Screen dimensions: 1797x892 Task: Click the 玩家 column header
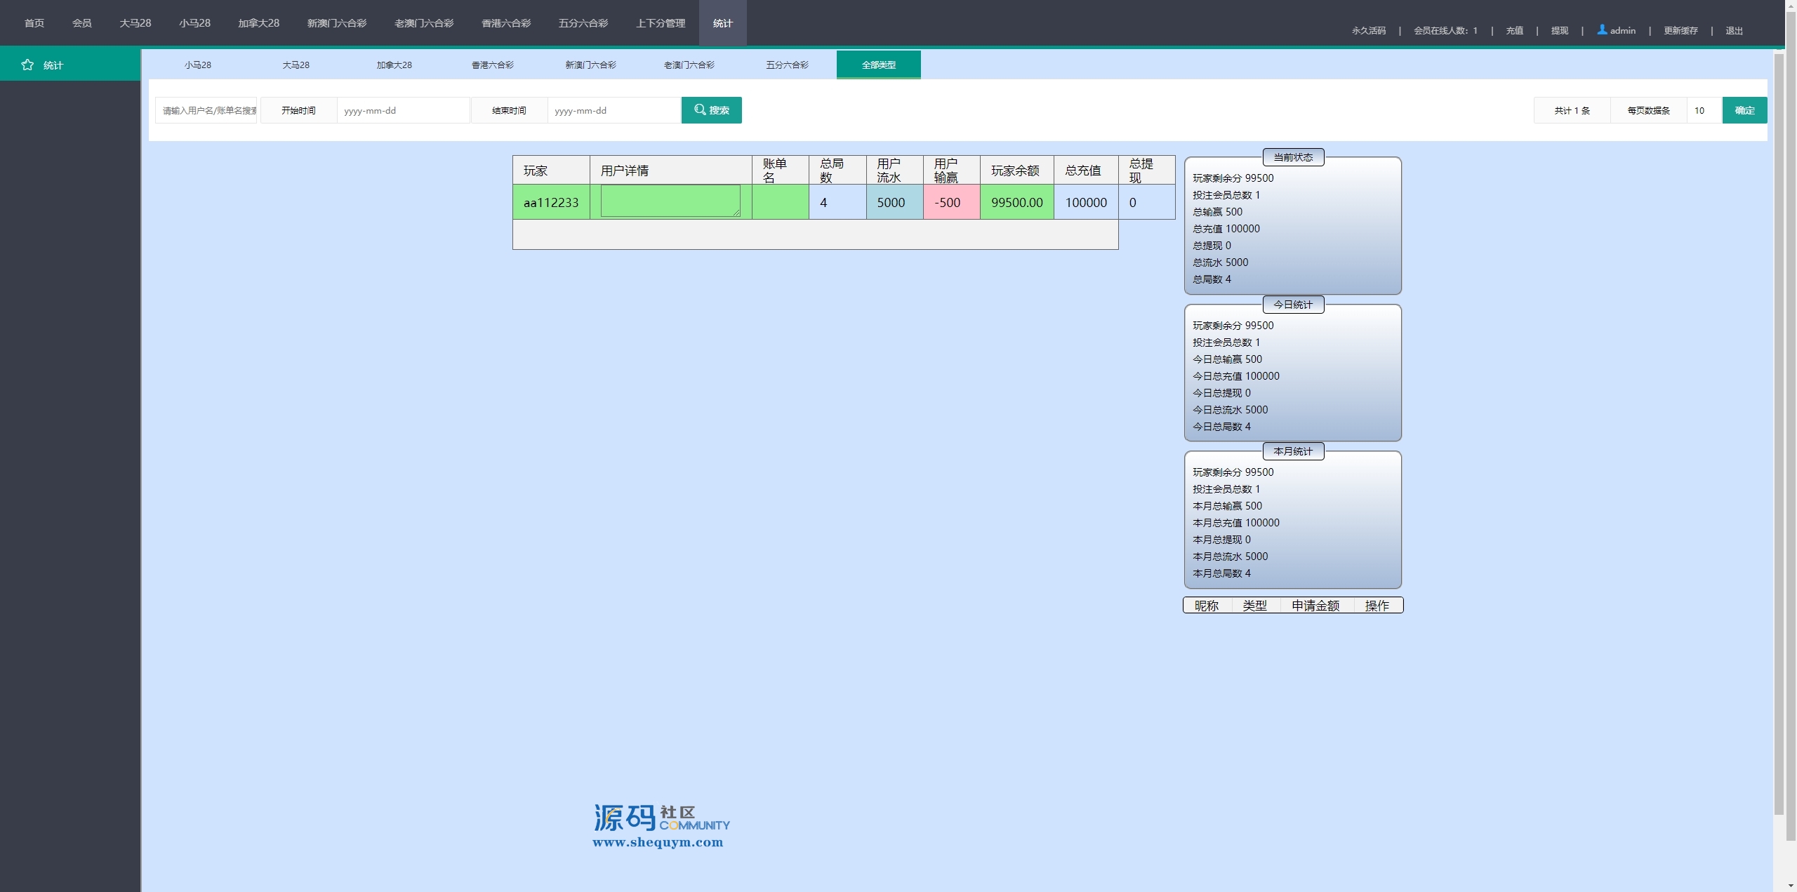pyautogui.click(x=551, y=170)
